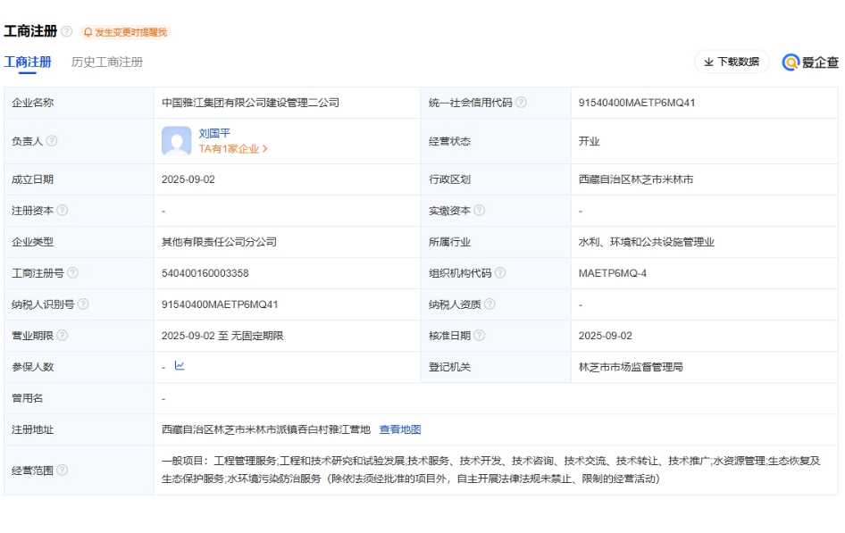This screenshot has width=845, height=533.
Task: Select the 工商注册 tab
Action: click(28, 62)
